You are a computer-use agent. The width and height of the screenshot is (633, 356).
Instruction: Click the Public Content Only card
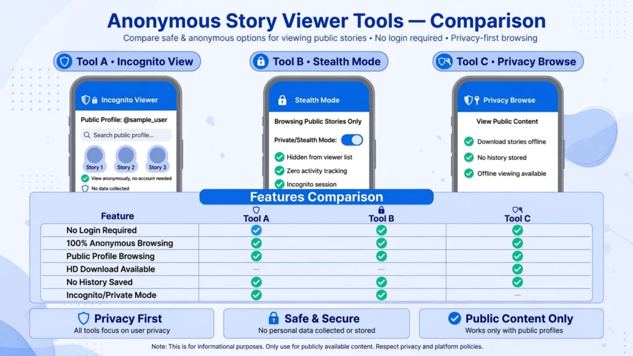tap(511, 323)
